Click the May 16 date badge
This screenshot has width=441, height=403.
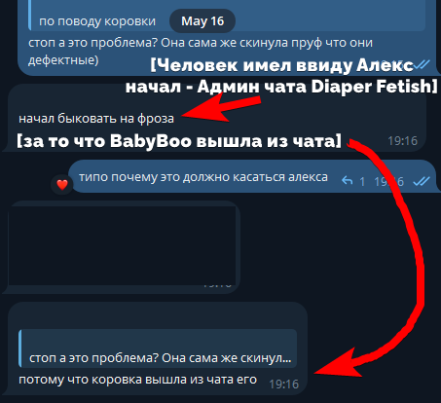(x=202, y=21)
